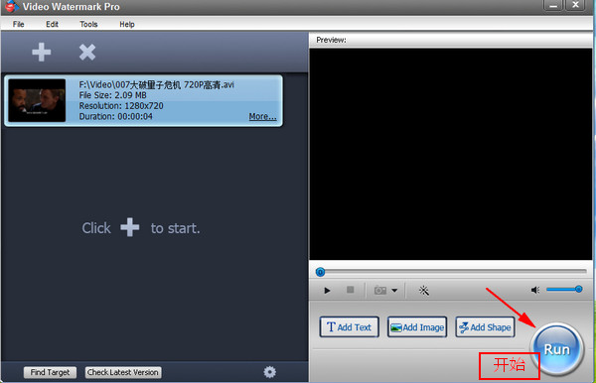Image resolution: width=596 pixels, height=383 pixels.
Task: Stop the video playback
Action: [351, 290]
